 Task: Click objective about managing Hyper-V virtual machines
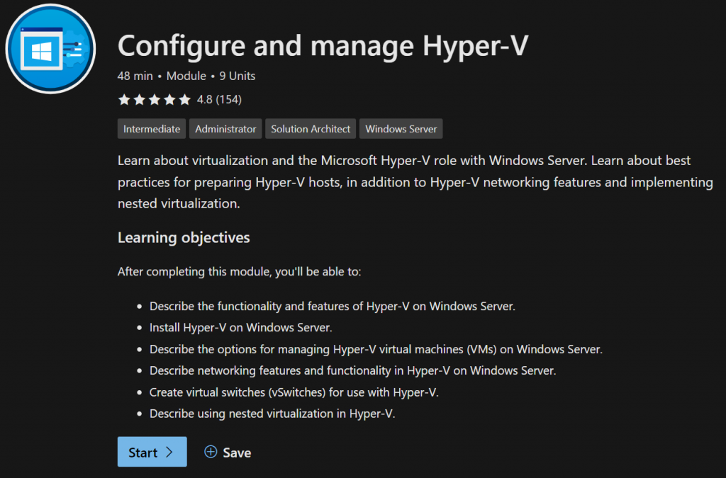(376, 349)
